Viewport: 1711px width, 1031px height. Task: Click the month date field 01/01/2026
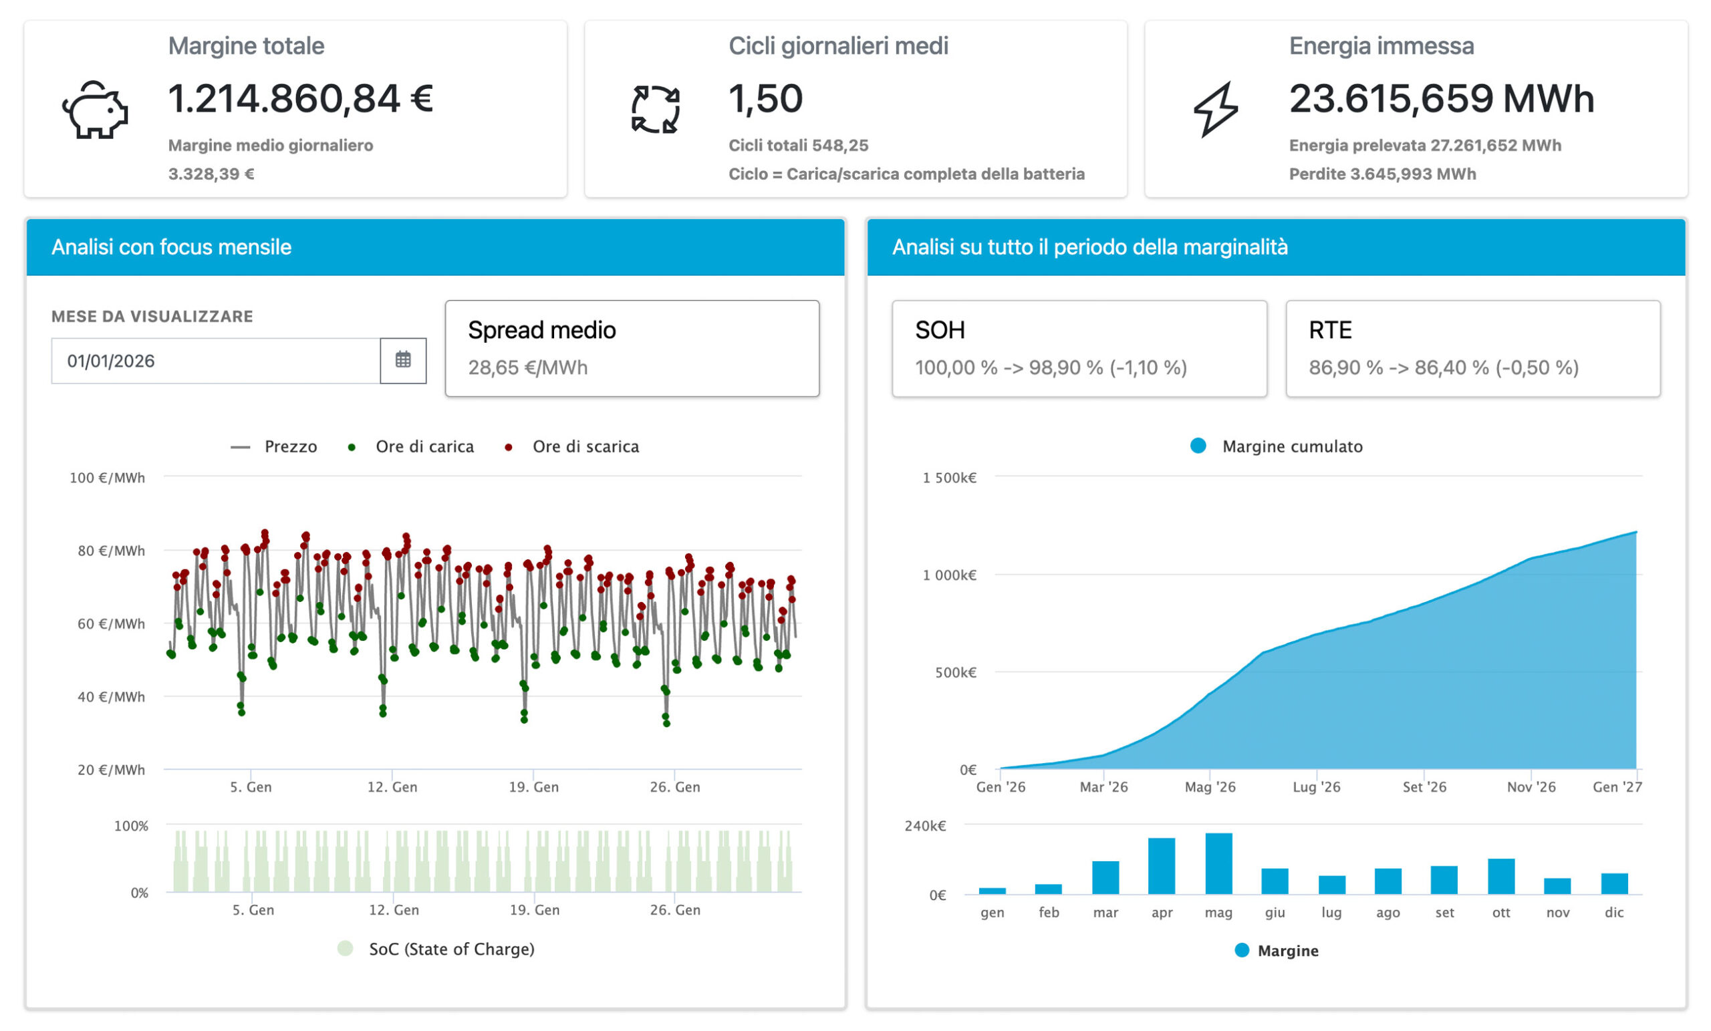pyautogui.click(x=215, y=361)
